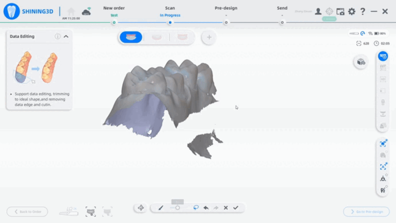Open the Pre-design step

(x=226, y=8)
